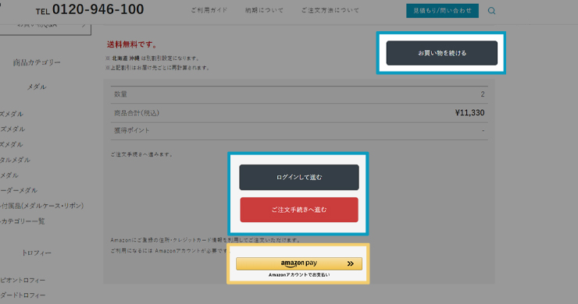This screenshot has height=304, width=578.
Task: Open the ダードトロフィー sidebar link
Action: coord(23,295)
